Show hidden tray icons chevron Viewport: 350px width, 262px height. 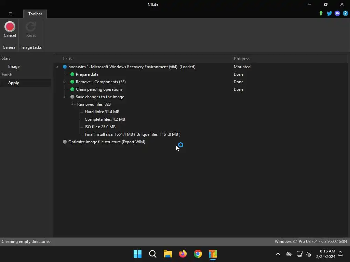pyautogui.click(x=278, y=254)
